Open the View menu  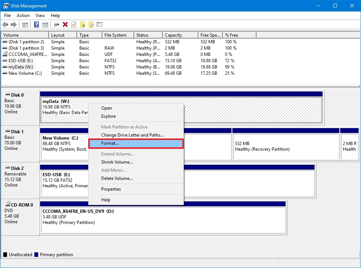pyautogui.click(x=40, y=16)
